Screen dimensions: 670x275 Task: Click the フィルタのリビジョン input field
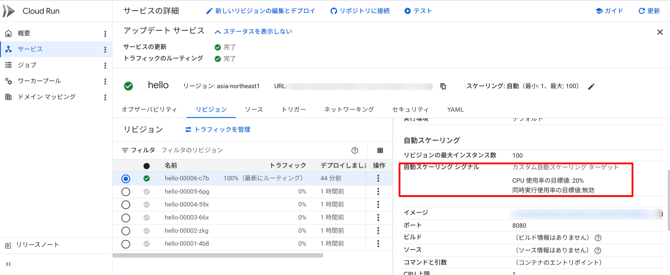tap(192, 150)
